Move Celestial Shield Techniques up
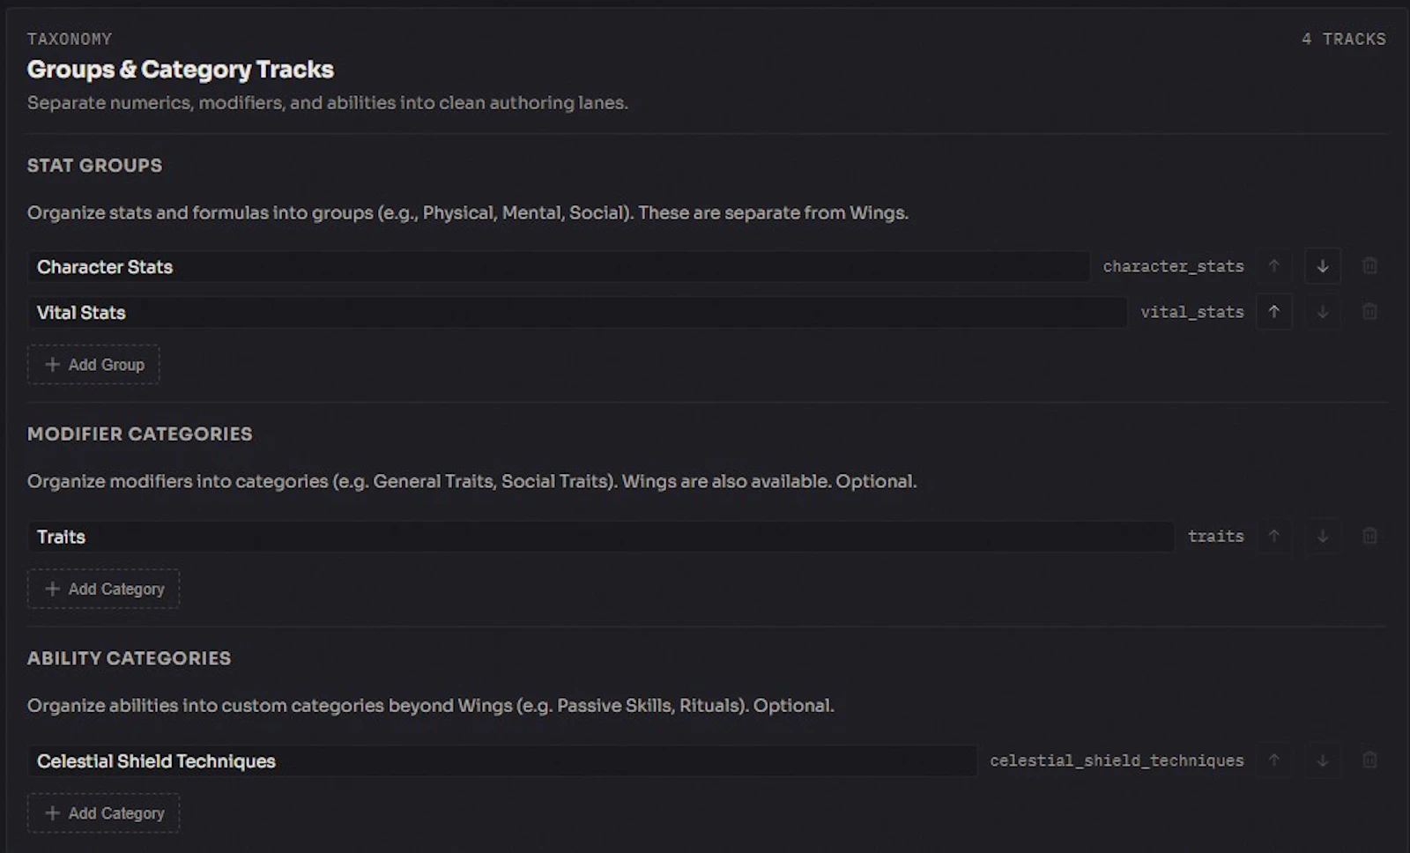This screenshot has height=853, width=1410. point(1274,760)
